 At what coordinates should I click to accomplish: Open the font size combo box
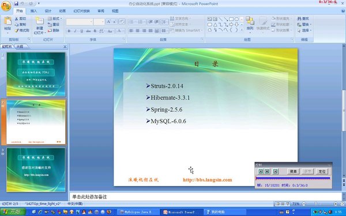(x=99, y=22)
